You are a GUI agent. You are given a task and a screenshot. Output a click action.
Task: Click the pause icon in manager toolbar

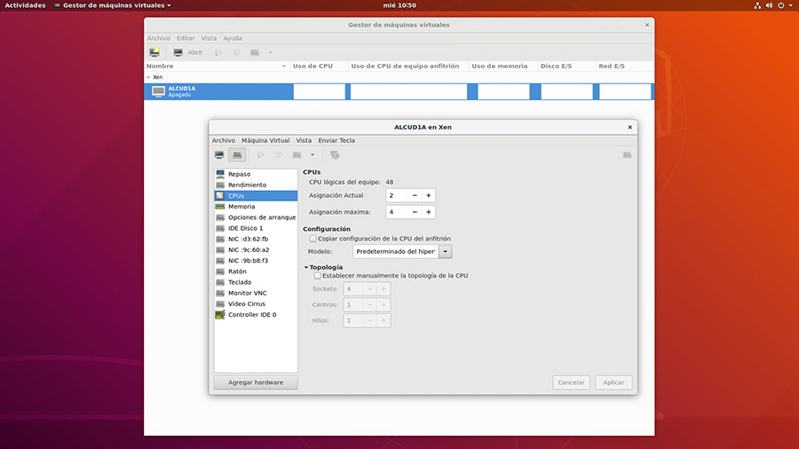tap(237, 52)
